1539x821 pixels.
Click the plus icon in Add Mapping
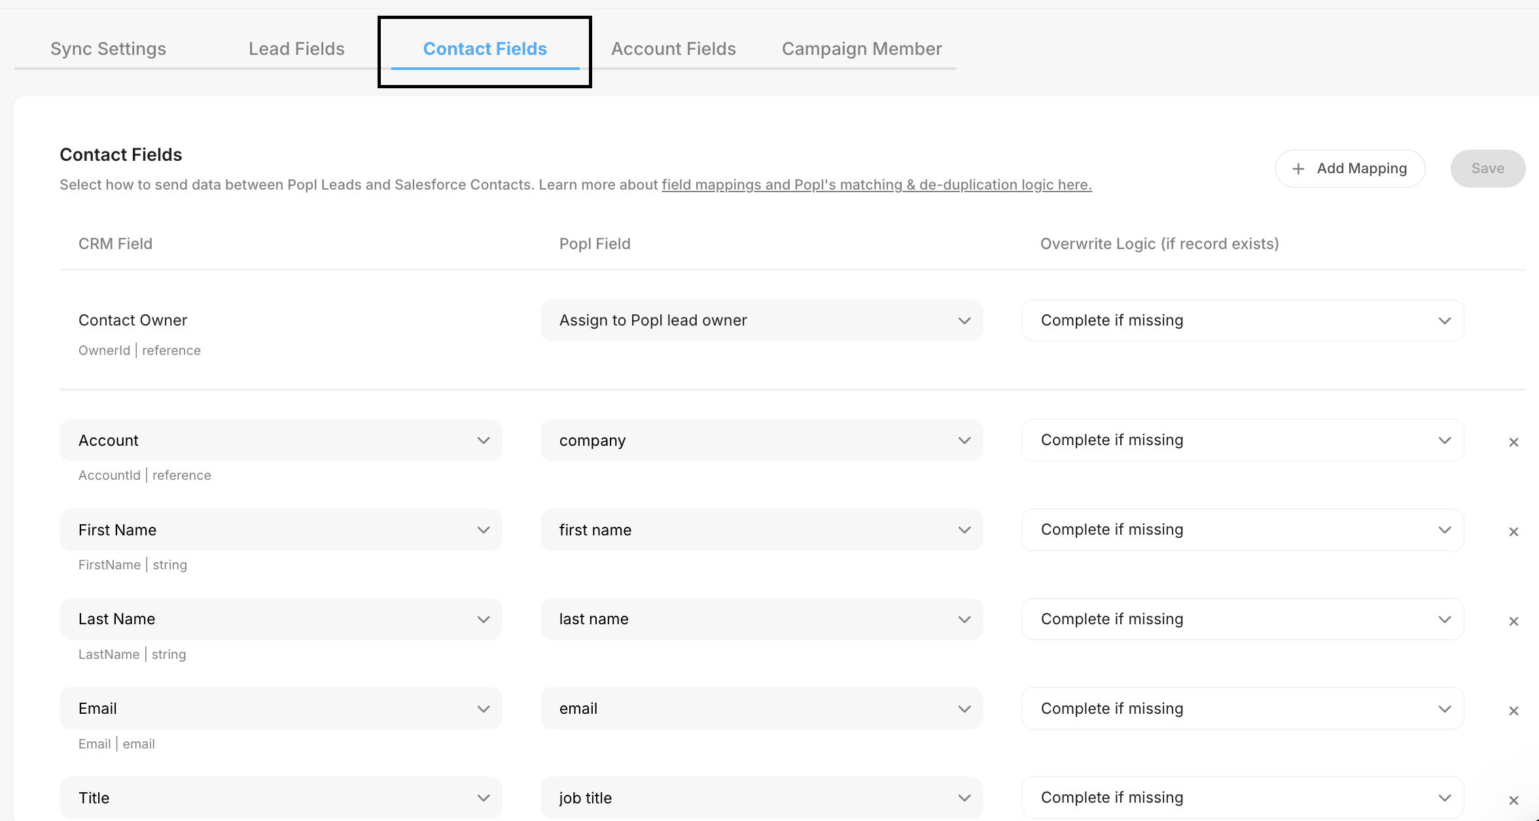(1299, 169)
